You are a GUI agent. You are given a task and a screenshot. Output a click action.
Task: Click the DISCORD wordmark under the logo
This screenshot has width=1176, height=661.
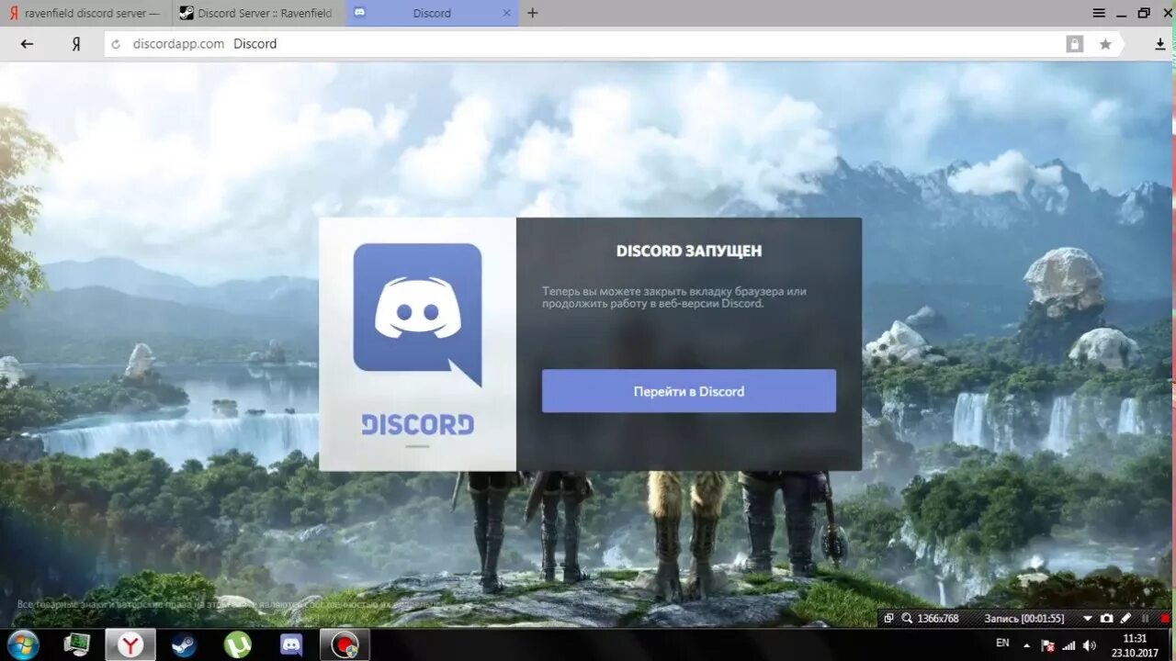pyautogui.click(x=417, y=424)
